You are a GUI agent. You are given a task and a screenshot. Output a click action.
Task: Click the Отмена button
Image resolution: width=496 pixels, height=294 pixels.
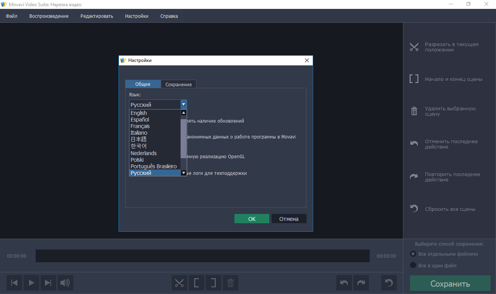[x=289, y=219]
